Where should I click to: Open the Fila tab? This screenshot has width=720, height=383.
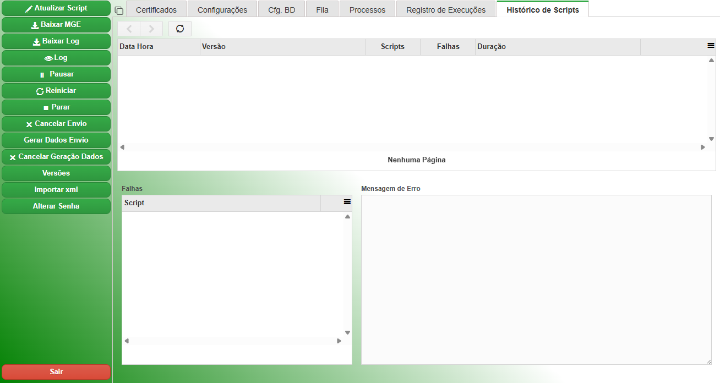tap(323, 9)
